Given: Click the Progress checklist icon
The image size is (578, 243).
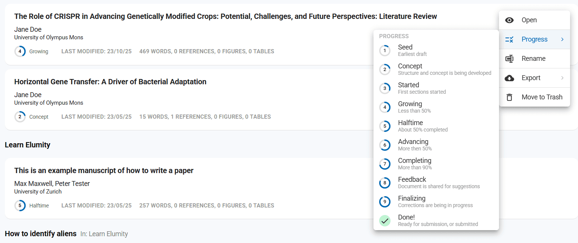Looking at the screenshot, I should (x=509, y=40).
